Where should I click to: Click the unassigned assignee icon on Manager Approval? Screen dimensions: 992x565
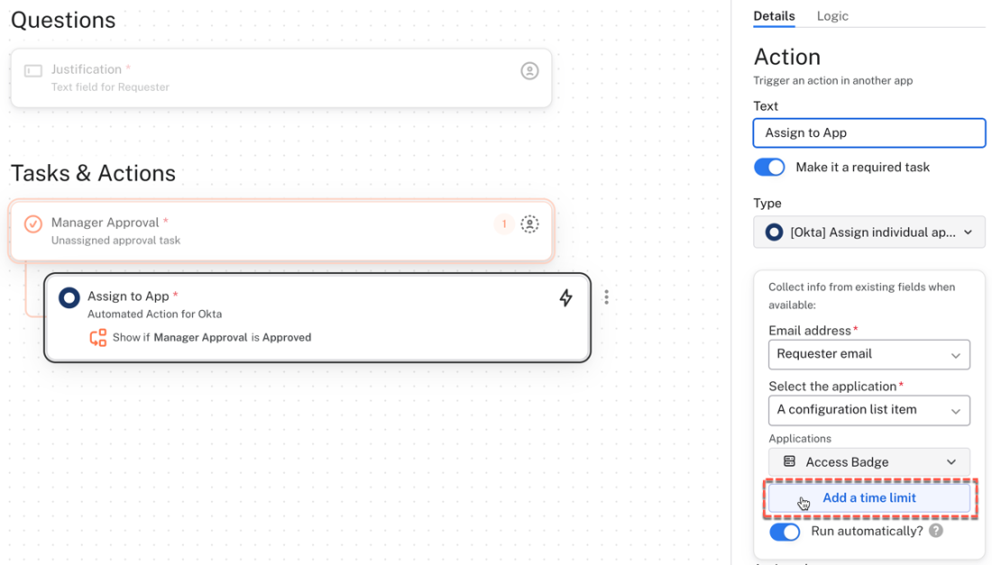click(529, 223)
